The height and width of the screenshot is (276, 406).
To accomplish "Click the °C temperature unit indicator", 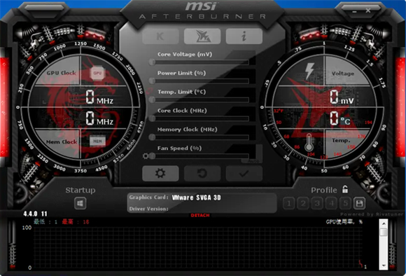I will (x=345, y=121).
